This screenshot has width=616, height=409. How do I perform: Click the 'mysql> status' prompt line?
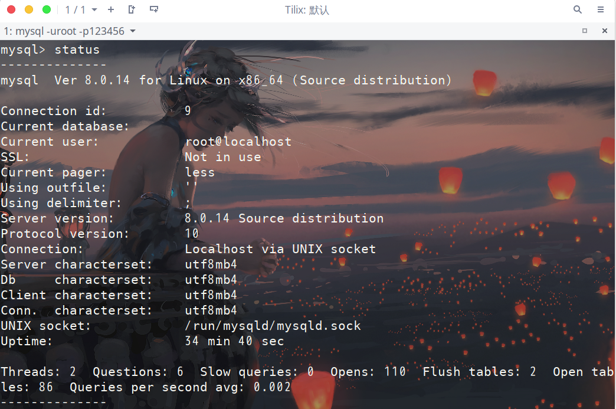click(x=50, y=50)
